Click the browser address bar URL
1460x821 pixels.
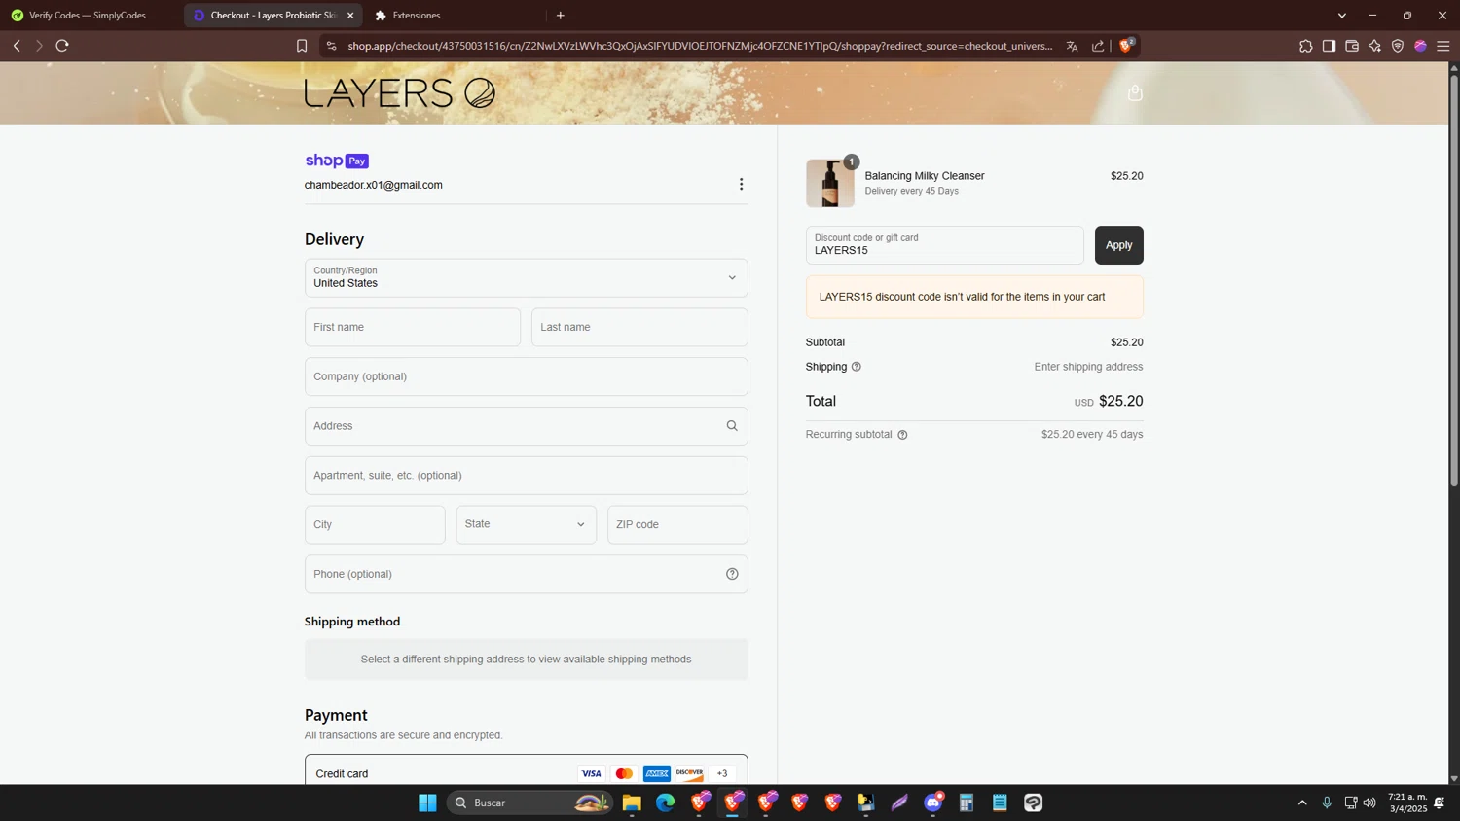700,46
